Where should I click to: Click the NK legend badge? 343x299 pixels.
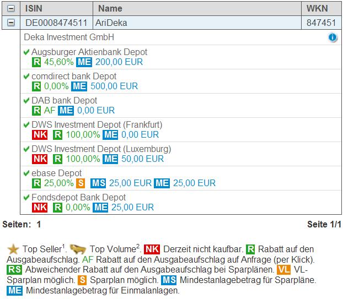pos(152,249)
